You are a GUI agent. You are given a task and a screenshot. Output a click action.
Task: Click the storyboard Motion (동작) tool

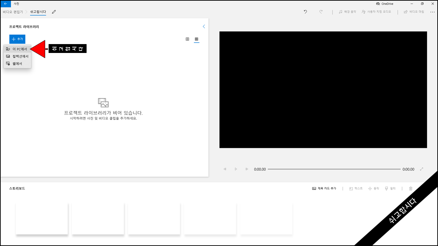coord(373,189)
